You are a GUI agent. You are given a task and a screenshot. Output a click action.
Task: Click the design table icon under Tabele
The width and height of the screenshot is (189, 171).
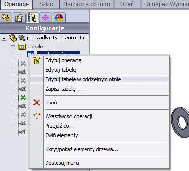(x=30, y=54)
